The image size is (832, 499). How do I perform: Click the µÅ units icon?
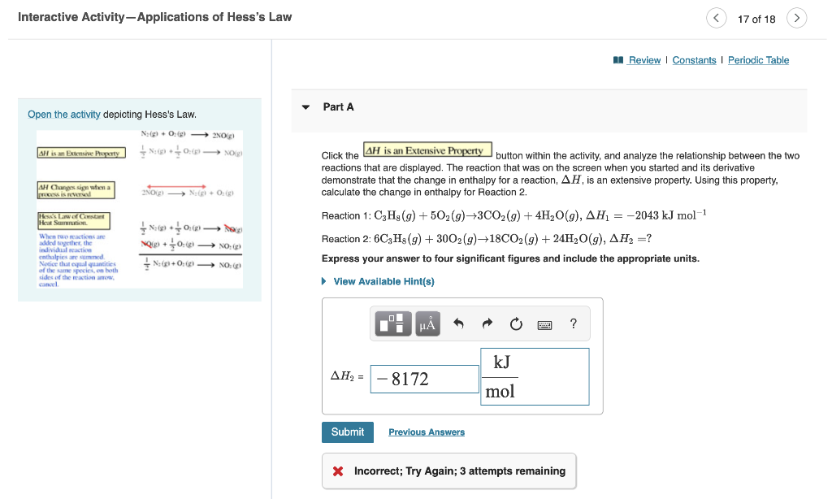point(426,323)
